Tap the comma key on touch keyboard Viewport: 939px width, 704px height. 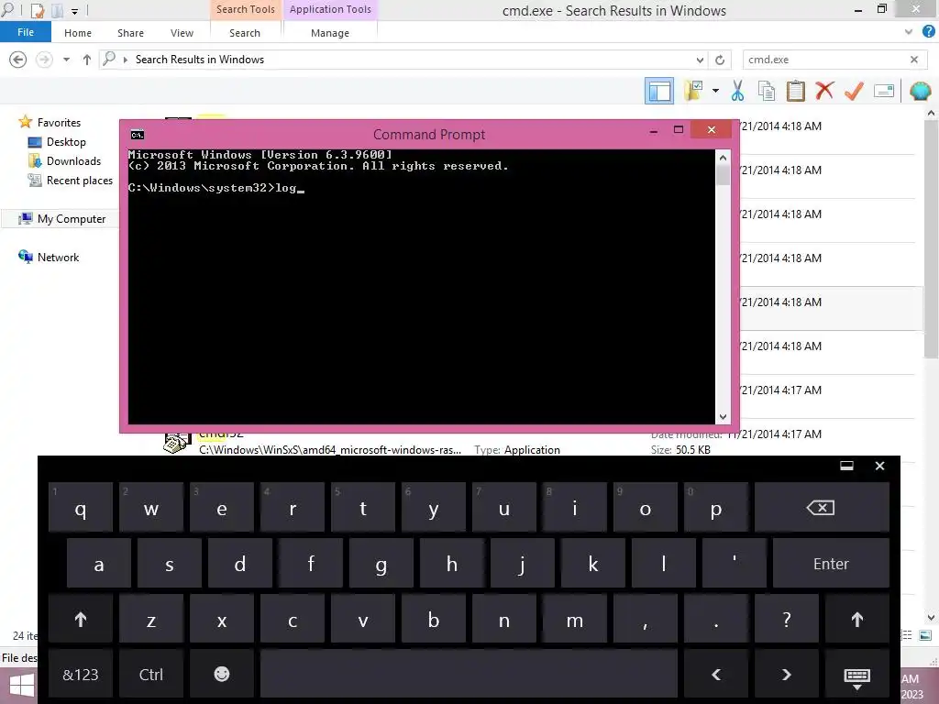tap(646, 620)
